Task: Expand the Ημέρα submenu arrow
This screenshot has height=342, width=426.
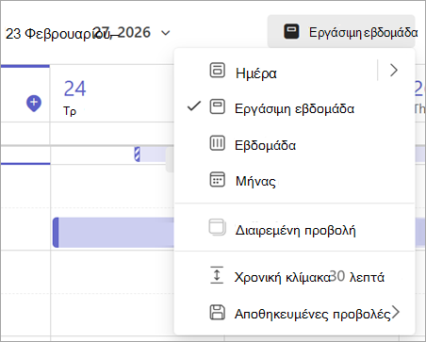Action: pos(394,70)
